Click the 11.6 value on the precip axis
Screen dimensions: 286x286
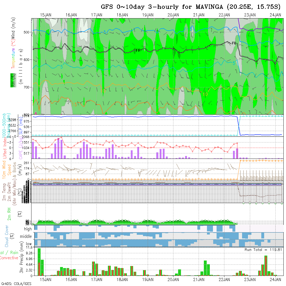[x=29, y=248]
